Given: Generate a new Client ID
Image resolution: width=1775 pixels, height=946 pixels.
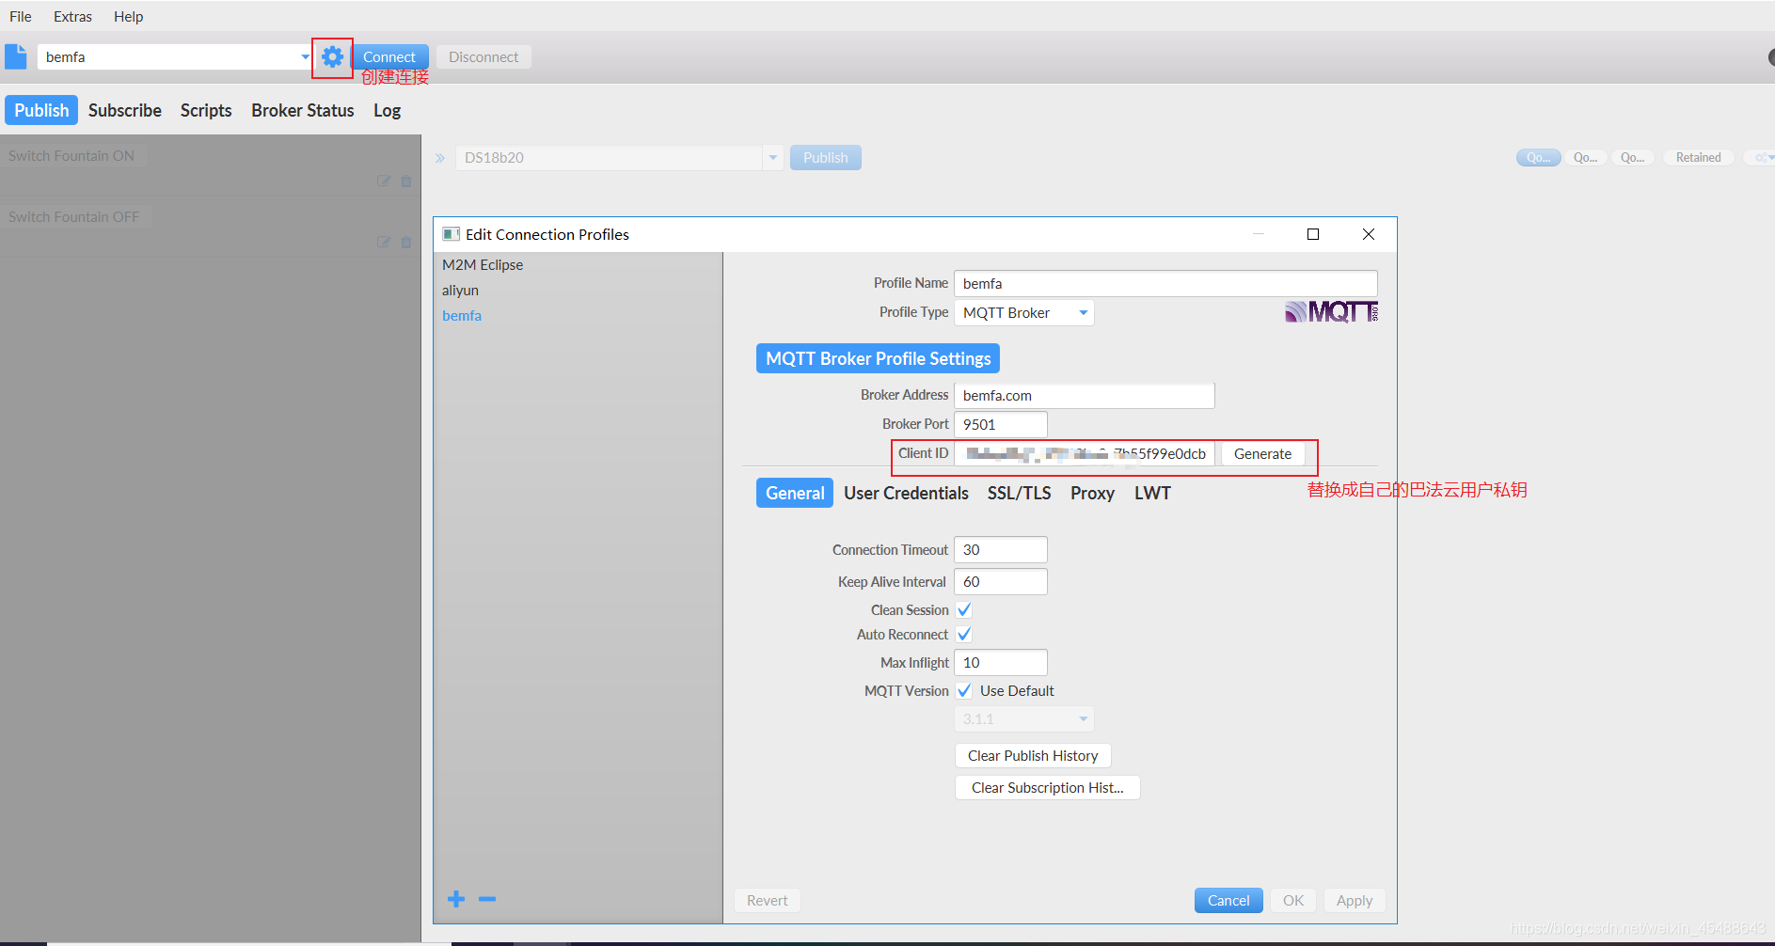Looking at the screenshot, I should point(1262,454).
